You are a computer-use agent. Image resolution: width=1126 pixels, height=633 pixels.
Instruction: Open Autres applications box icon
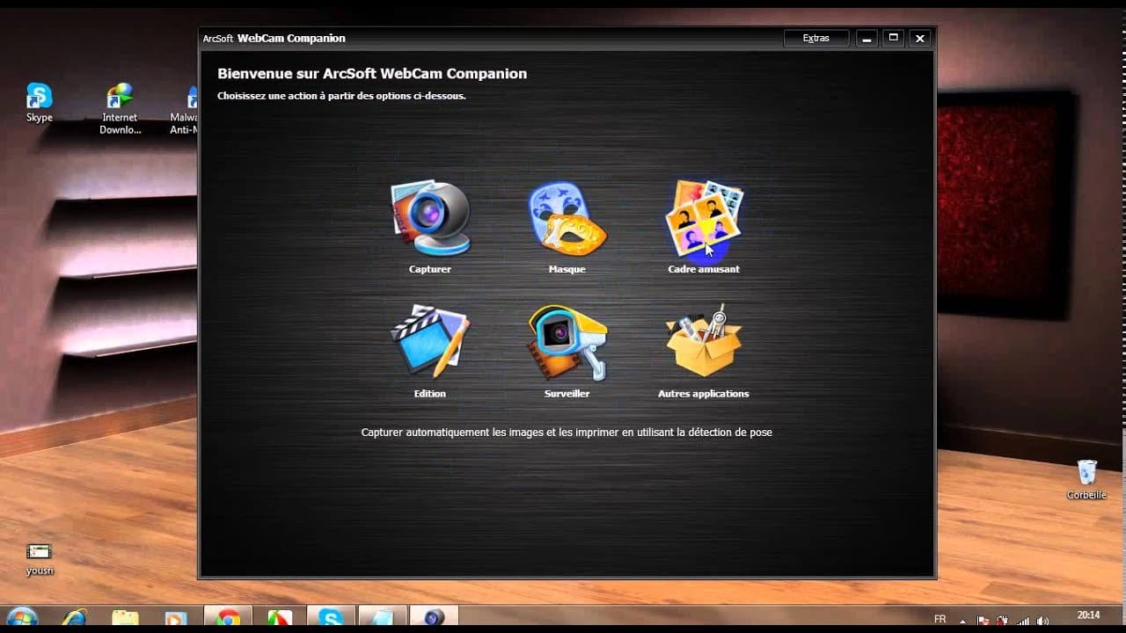click(704, 344)
